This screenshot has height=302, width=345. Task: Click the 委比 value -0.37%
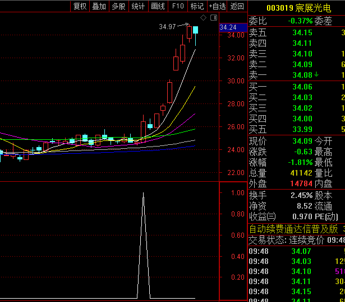click(300, 21)
